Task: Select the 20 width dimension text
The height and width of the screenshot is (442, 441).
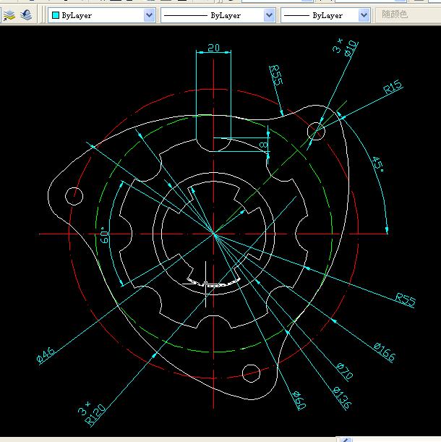Action: pyautogui.click(x=213, y=48)
